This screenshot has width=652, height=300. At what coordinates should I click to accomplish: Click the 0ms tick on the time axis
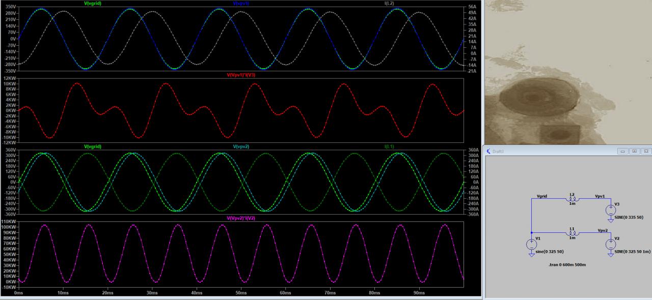tap(19, 293)
